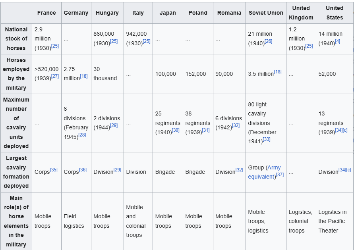Open citation 25 beside Italy's 942,000 (1930)
Viewport: 354px width, 250px height.
[146, 41]
